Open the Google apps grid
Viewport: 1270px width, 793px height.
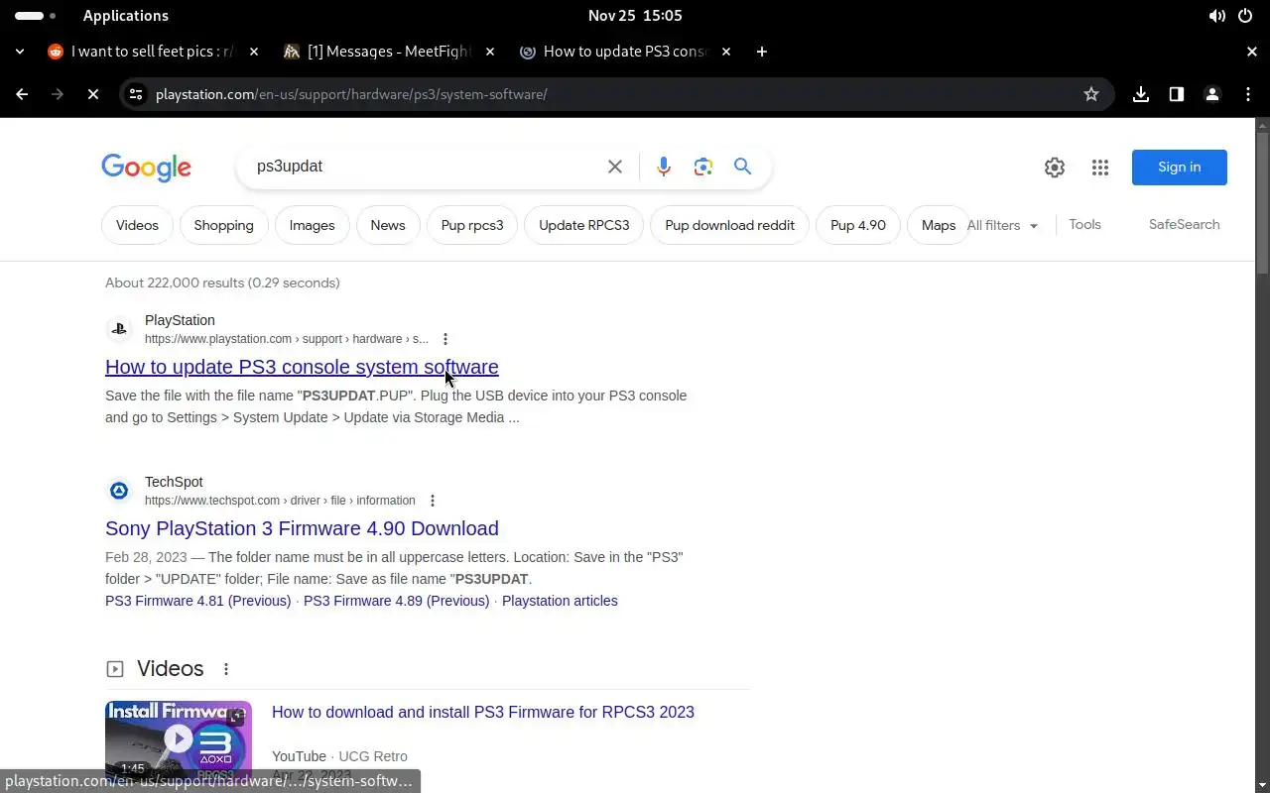click(x=1100, y=168)
